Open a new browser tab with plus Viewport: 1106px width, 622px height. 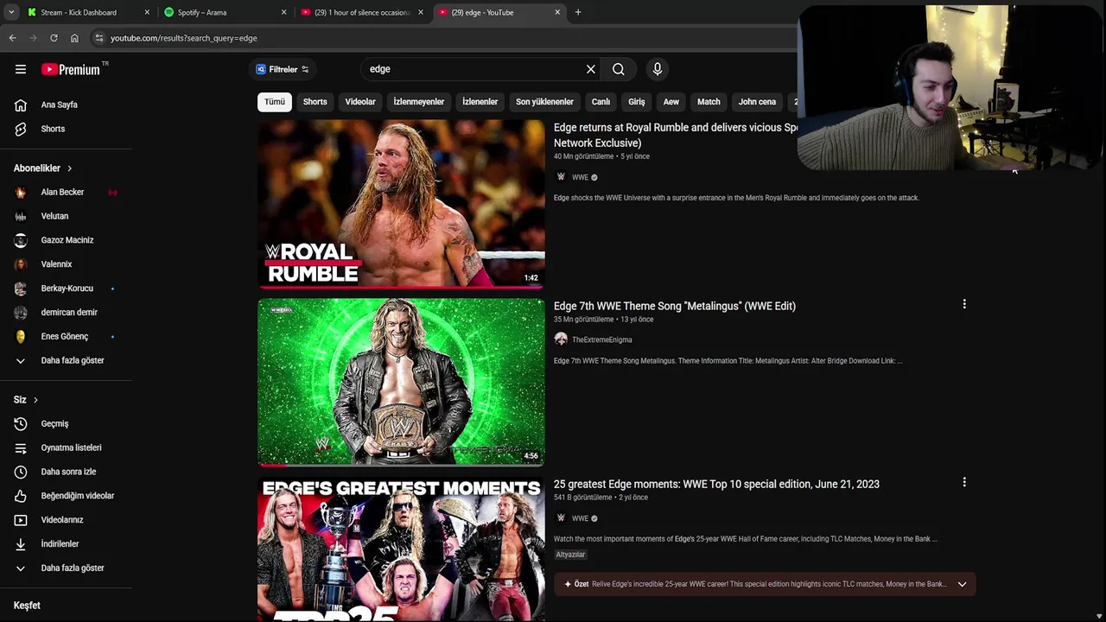[x=578, y=12]
